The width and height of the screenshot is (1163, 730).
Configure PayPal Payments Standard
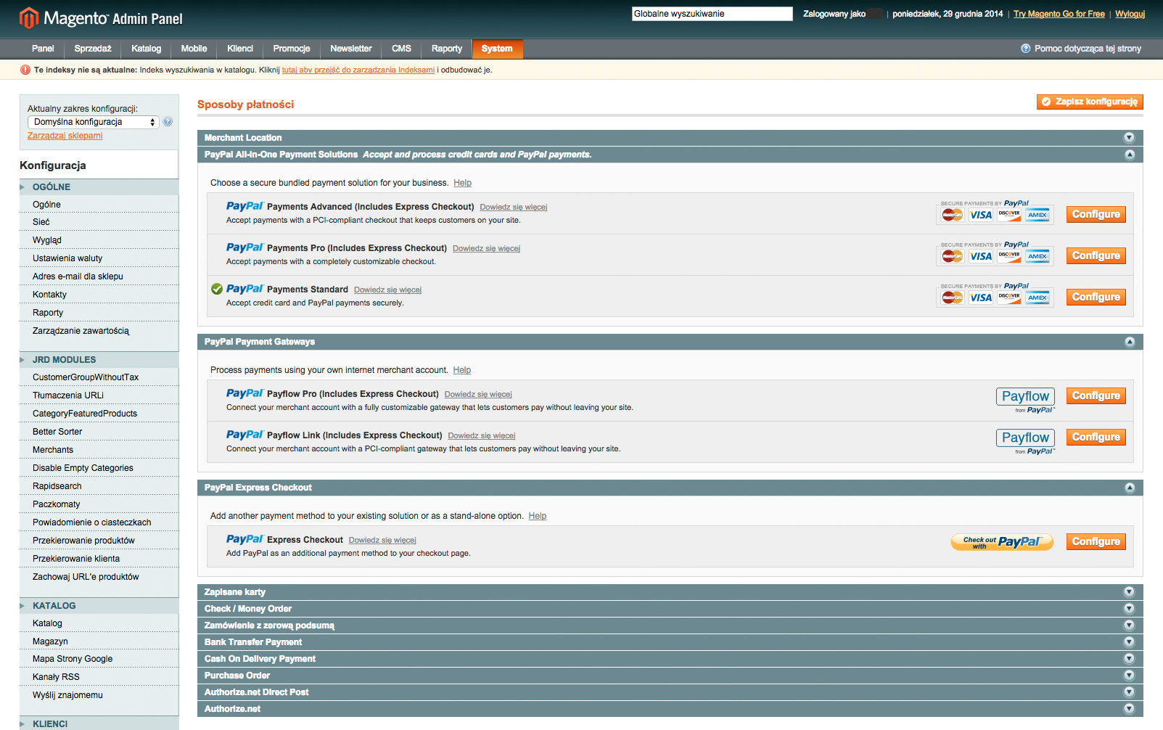(1096, 297)
